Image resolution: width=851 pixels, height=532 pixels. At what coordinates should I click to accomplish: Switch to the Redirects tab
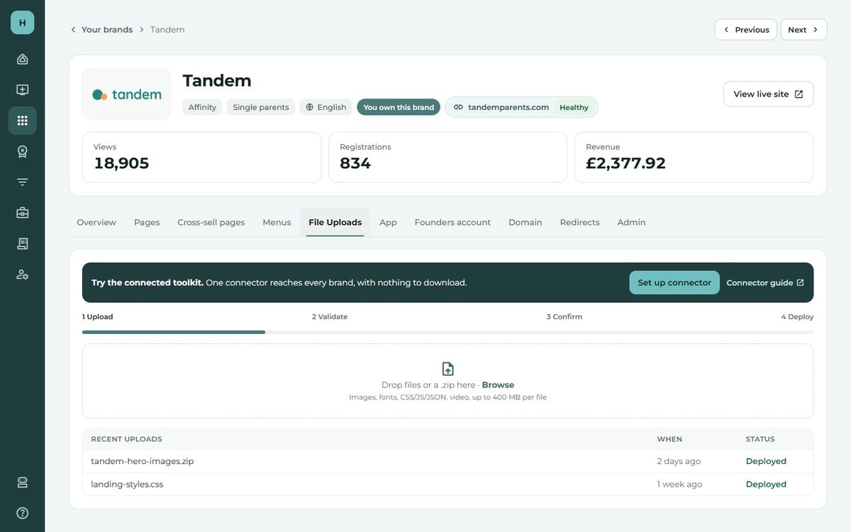[579, 222]
